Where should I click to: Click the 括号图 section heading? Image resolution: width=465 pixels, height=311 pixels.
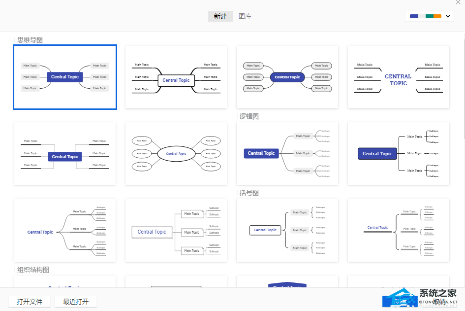click(249, 193)
